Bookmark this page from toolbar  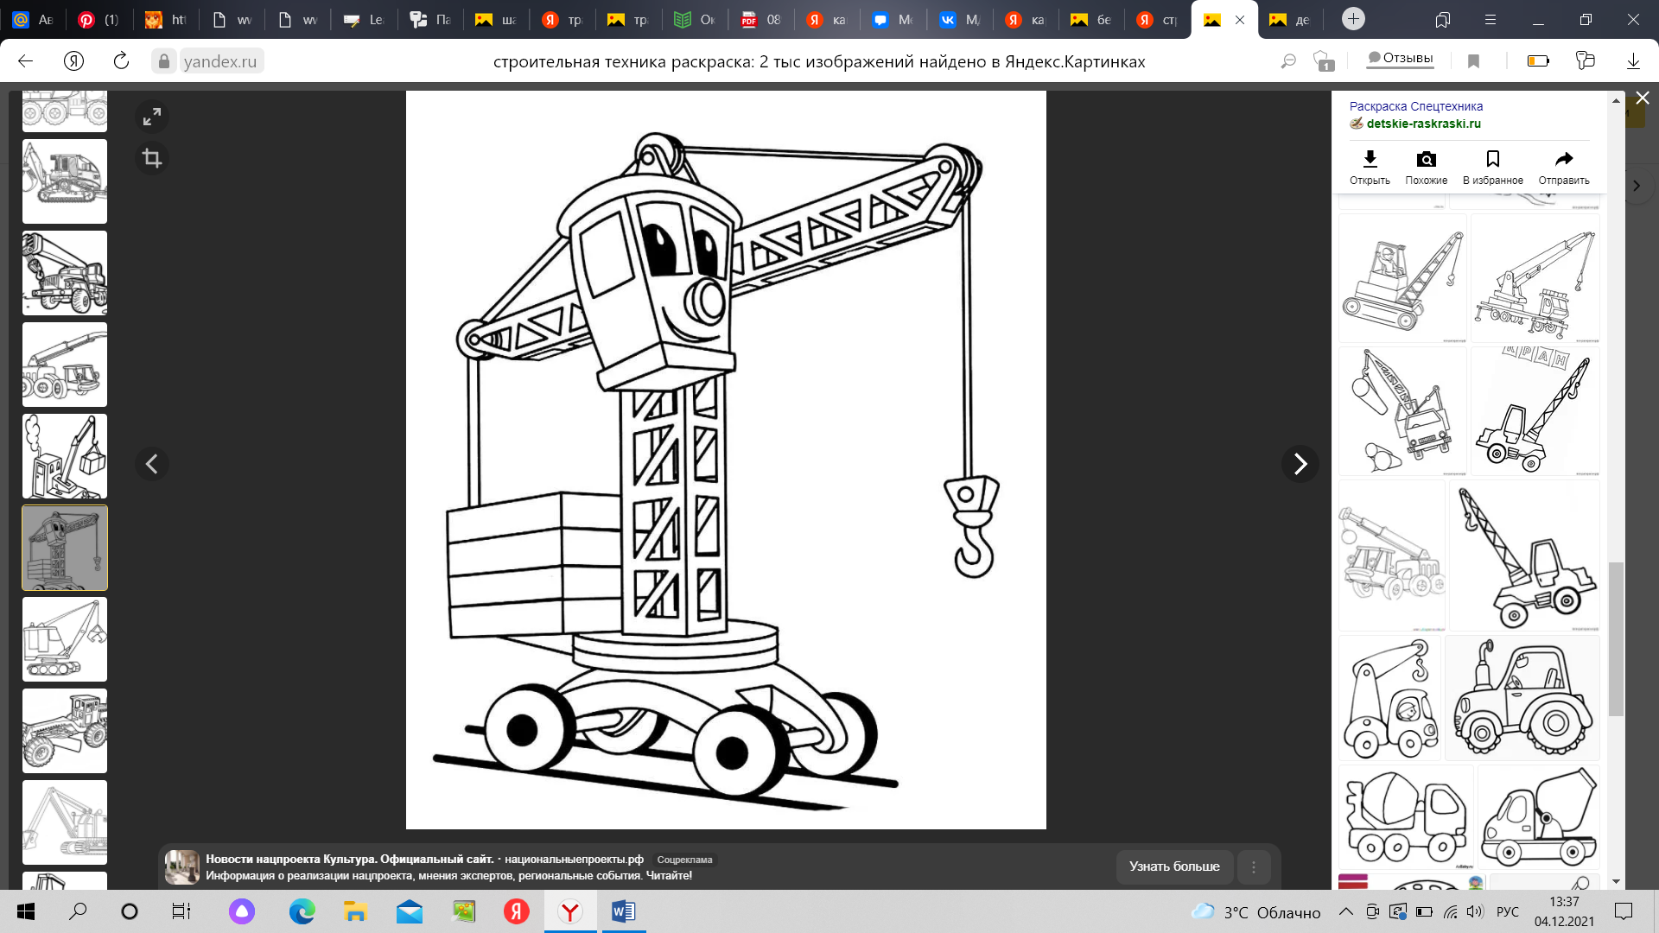click(1473, 61)
